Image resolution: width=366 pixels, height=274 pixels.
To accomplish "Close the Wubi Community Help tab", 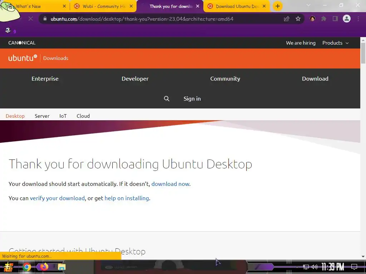I will click(131, 6).
